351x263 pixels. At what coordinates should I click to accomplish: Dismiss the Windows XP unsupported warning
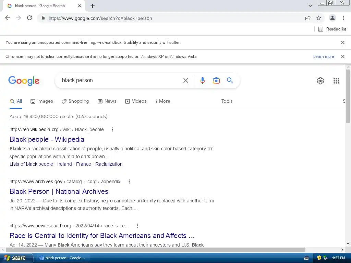click(x=342, y=57)
